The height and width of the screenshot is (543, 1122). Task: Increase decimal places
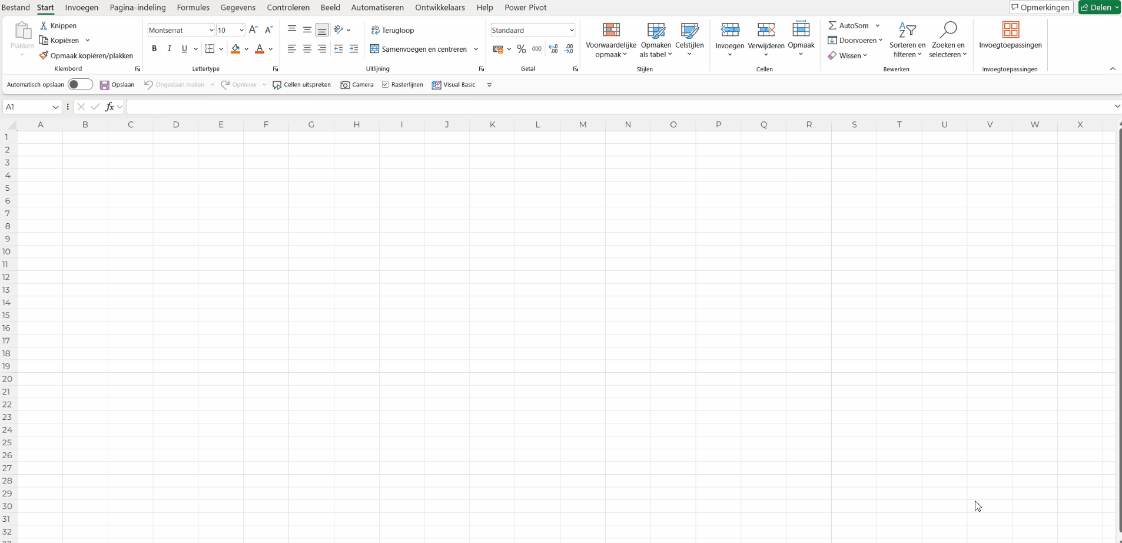[x=553, y=49]
